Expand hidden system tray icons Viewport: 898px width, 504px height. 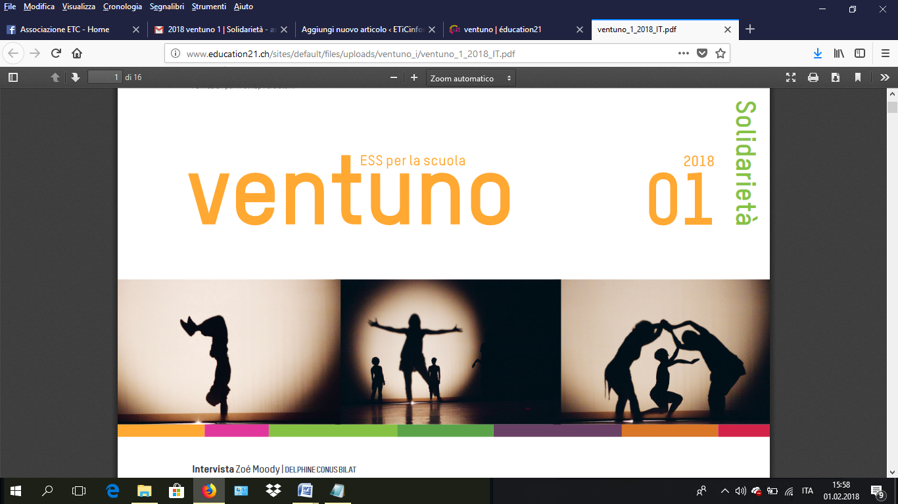click(724, 491)
